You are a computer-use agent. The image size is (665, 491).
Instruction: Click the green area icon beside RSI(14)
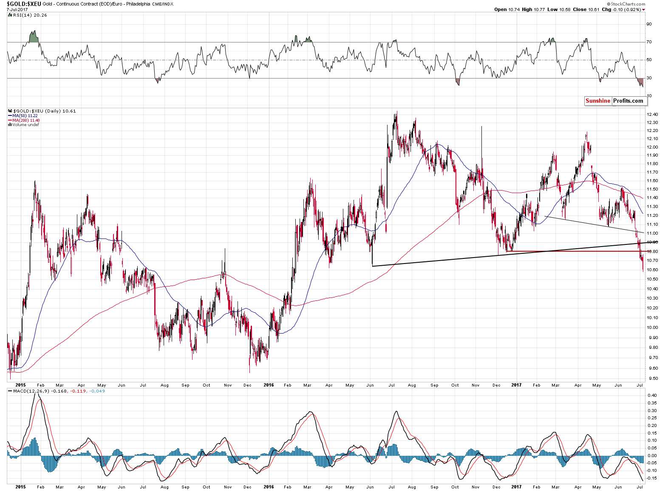pyautogui.click(x=9, y=15)
